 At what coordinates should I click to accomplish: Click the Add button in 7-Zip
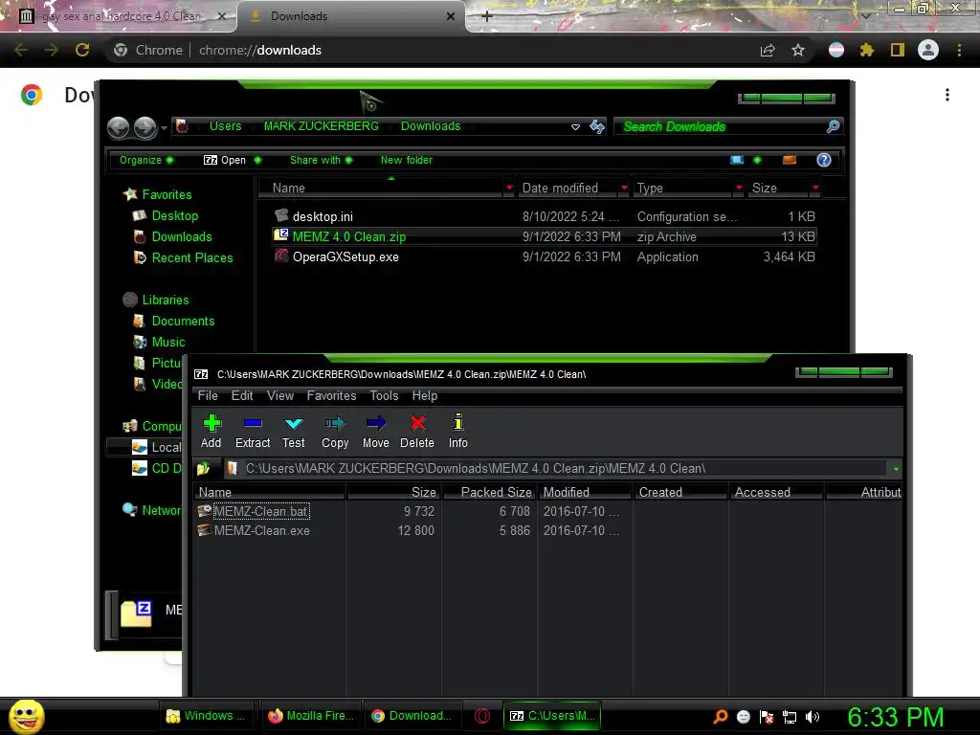[x=212, y=432]
